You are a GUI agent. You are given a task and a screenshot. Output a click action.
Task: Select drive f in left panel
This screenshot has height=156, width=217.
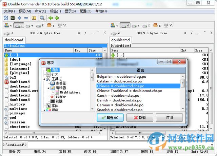point(40,26)
